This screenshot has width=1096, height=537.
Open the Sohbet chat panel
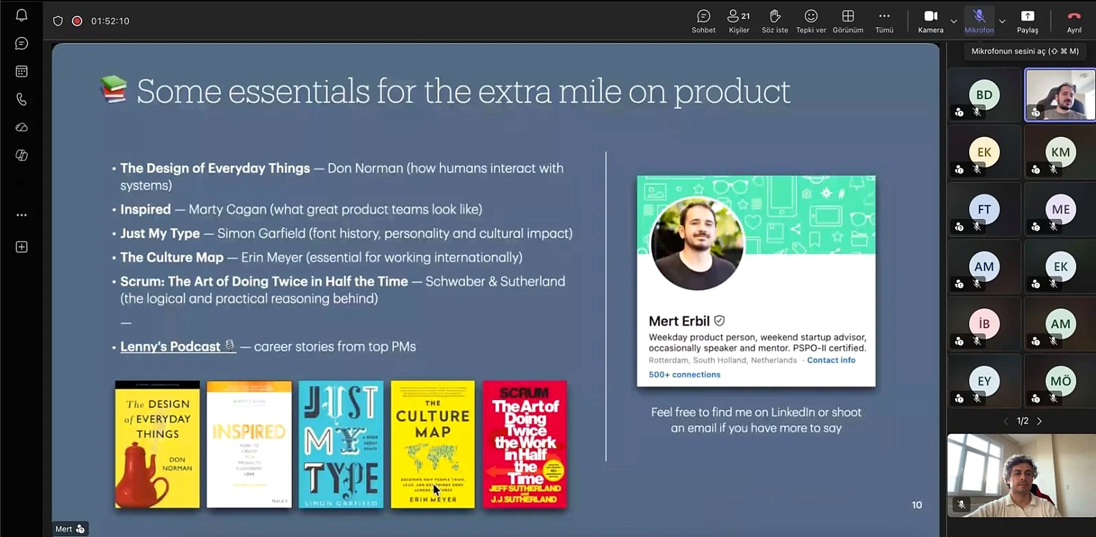click(x=703, y=21)
